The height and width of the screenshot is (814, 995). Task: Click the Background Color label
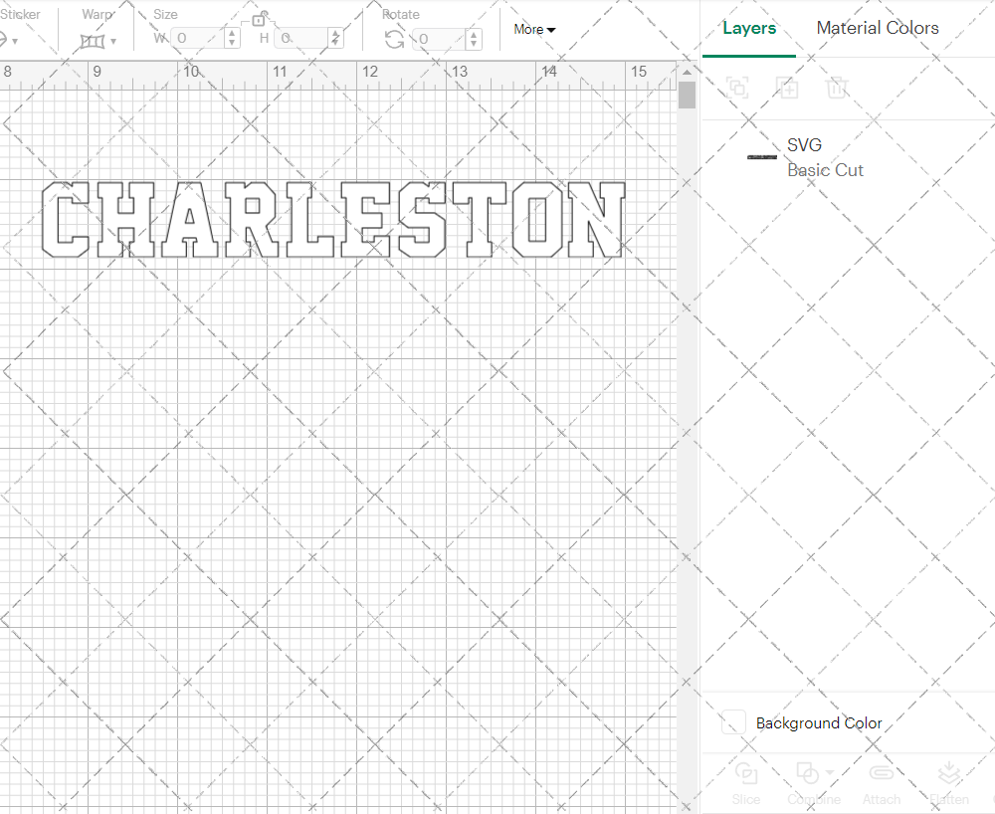(x=819, y=723)
